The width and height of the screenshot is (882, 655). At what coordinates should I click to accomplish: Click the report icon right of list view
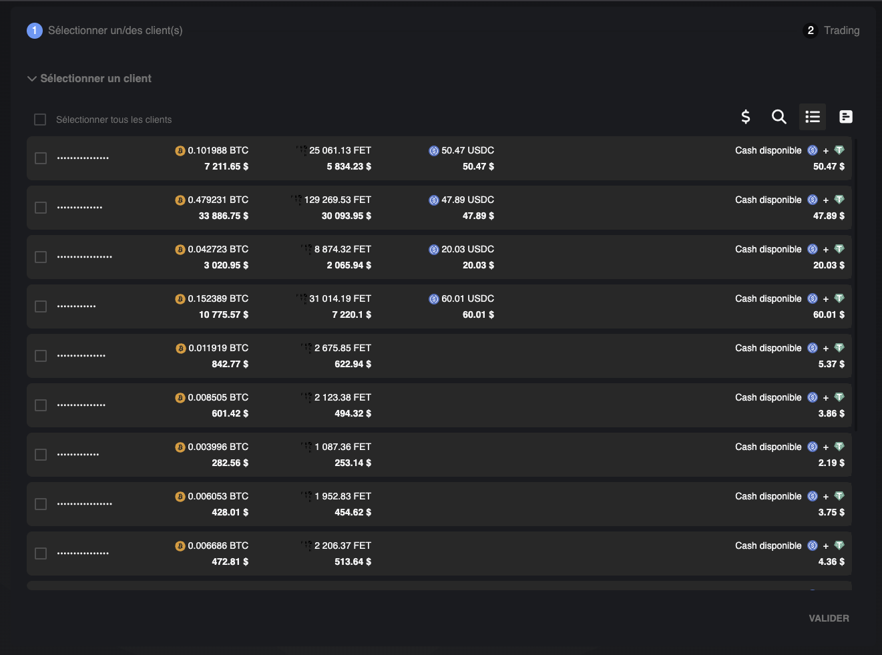coord(845,117)
